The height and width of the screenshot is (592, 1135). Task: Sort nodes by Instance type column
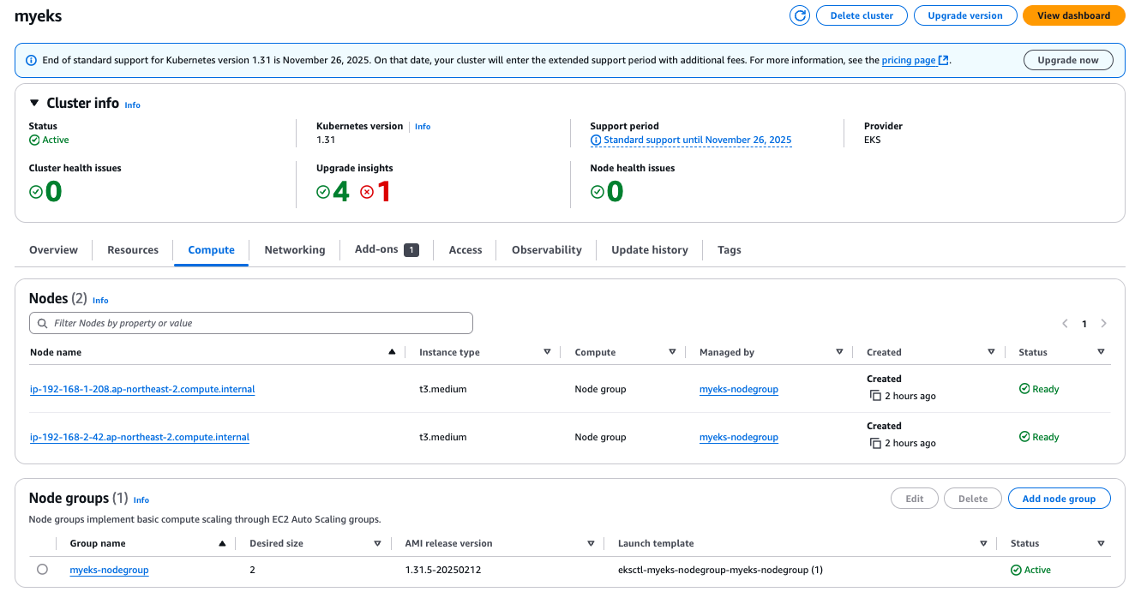tap(547, 352)
